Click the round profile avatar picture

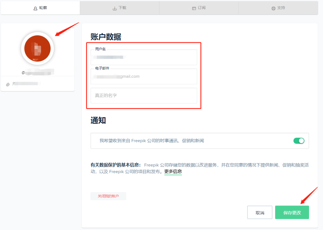(37, 49)
